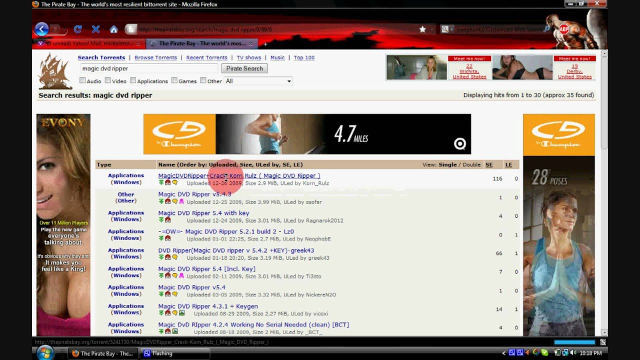Click the Target logo in Champion banner

[459, 144]
